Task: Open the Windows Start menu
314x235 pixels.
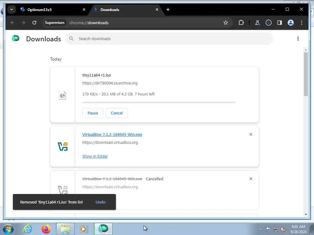Action: pyautogui.click(x=8, y=229)
